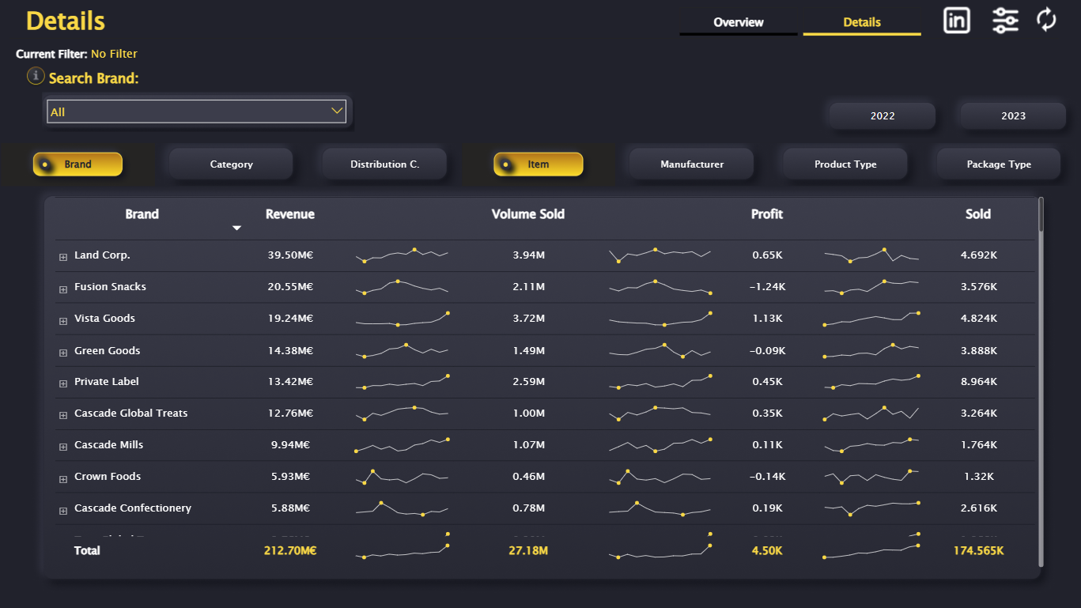Select the Category grouping option
This screenshot has width=1081, height=608.
tap(231, 164)
